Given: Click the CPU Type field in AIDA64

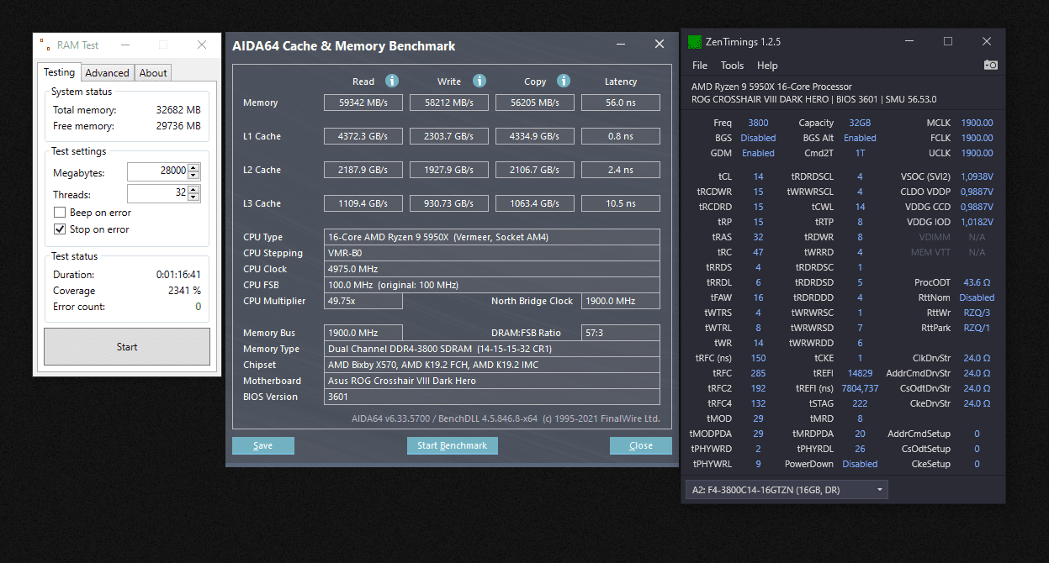Looking at the screenshot, I should point(492,237).
